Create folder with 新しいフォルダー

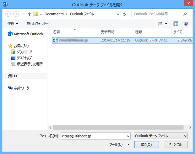(x=38, y=24)
